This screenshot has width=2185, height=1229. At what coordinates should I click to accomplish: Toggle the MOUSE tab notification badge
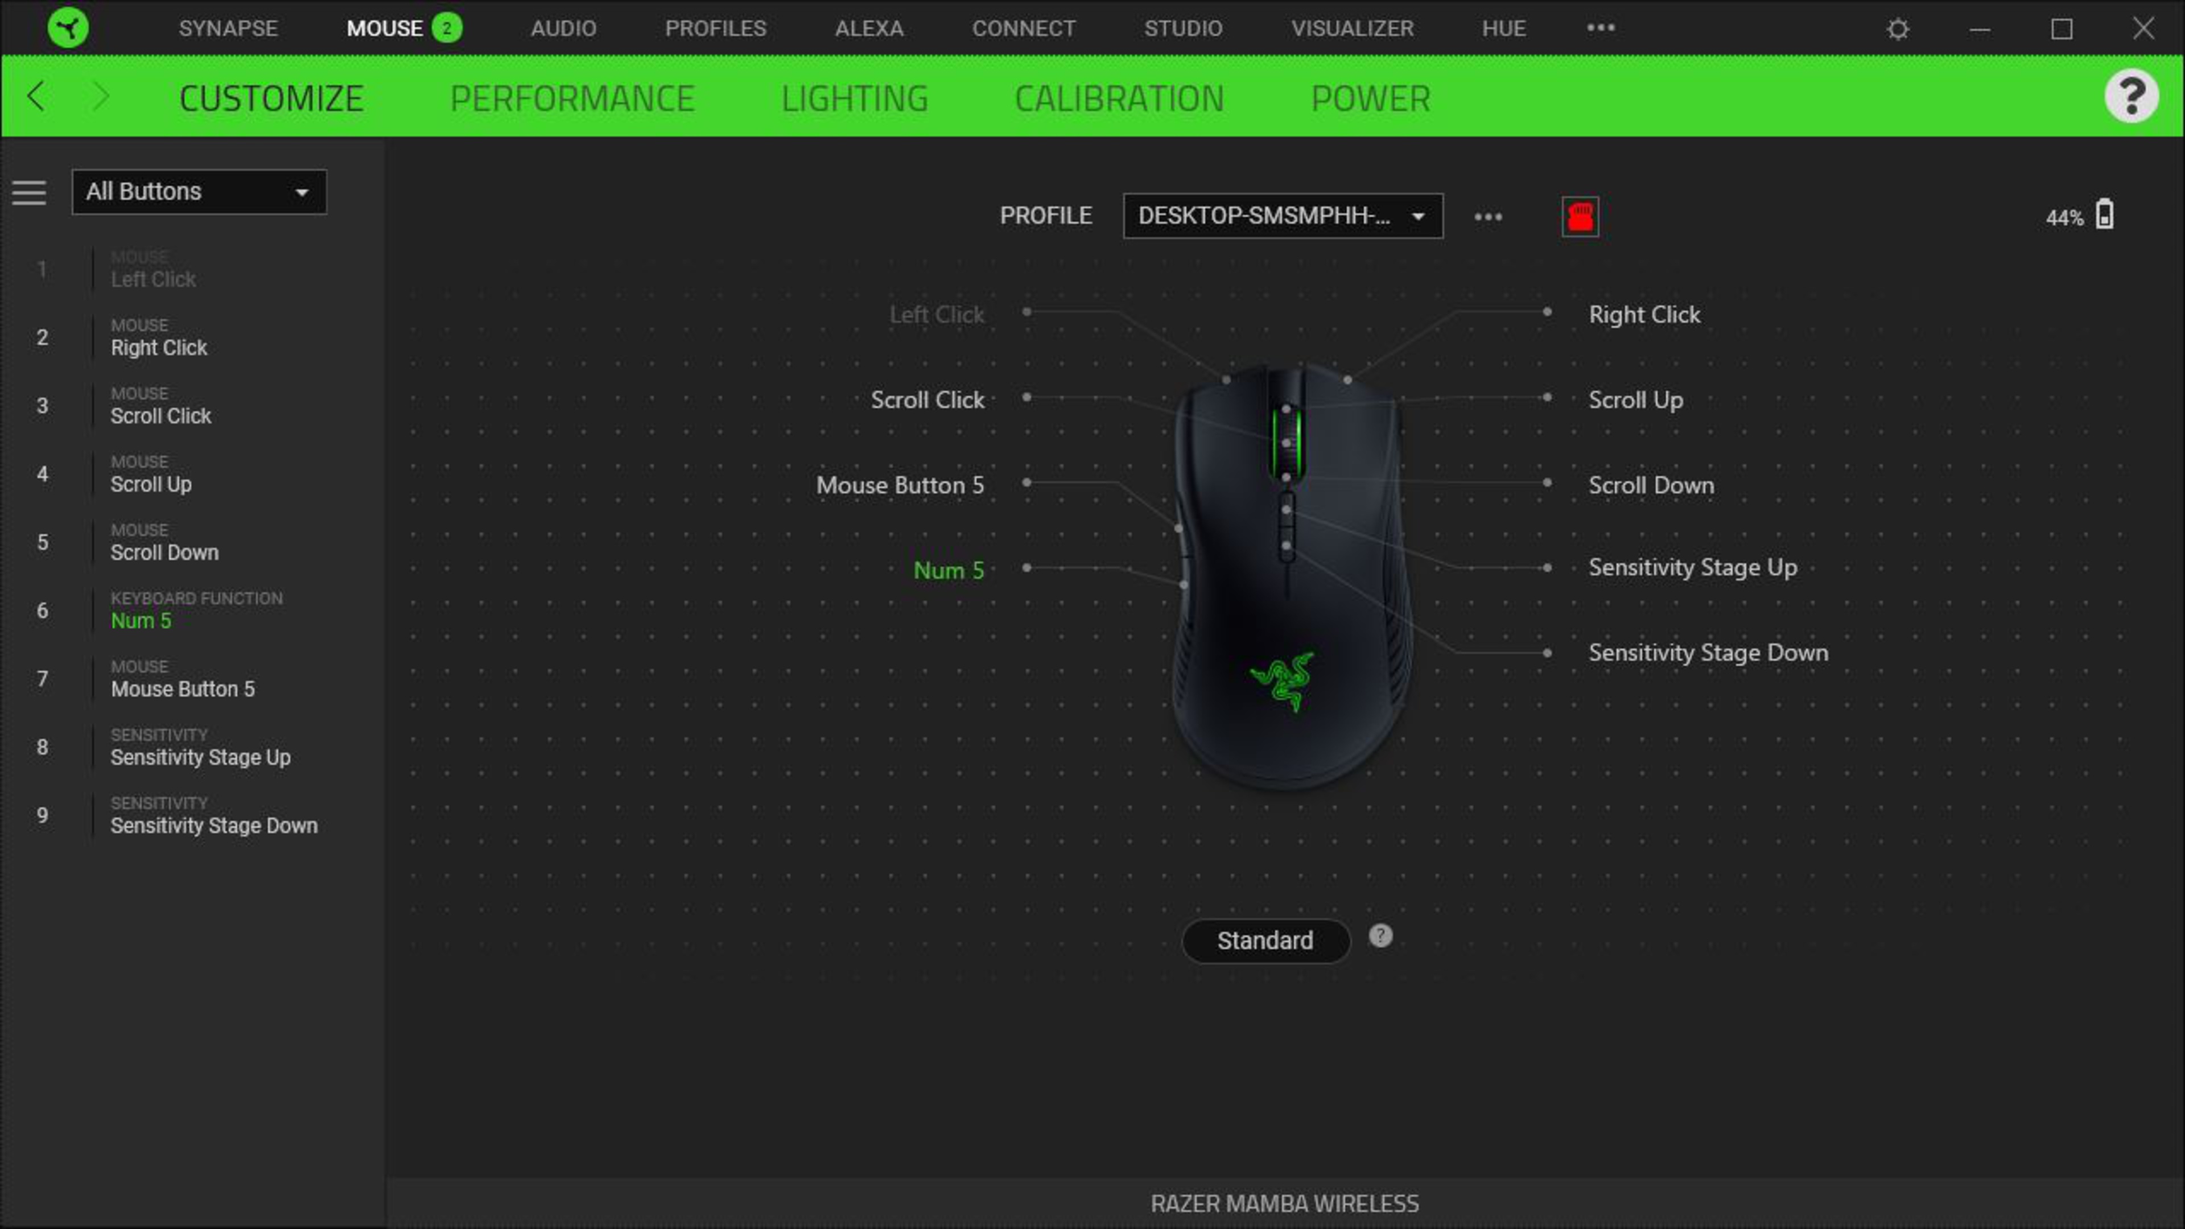pos(446,27)
